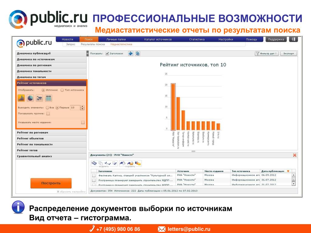Click the save arrow icon with orange folder
Viewport: 311px width, 233px height.
coord(130,163)
